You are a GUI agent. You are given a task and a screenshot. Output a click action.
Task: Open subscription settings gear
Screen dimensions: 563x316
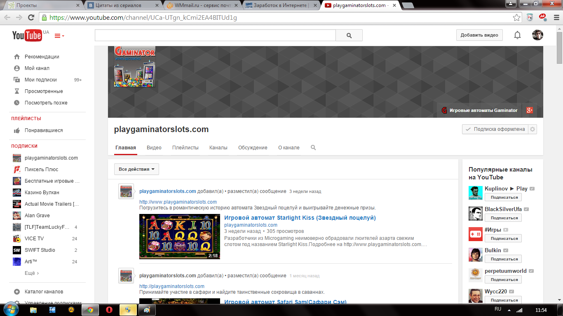click(533, 129)
